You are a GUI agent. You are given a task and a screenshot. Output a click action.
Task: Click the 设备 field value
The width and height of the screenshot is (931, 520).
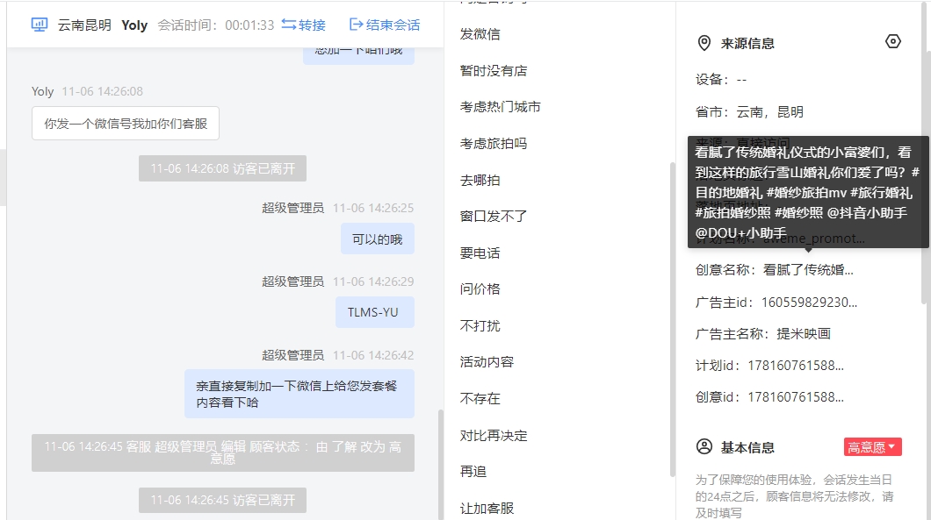coord(741,80)
